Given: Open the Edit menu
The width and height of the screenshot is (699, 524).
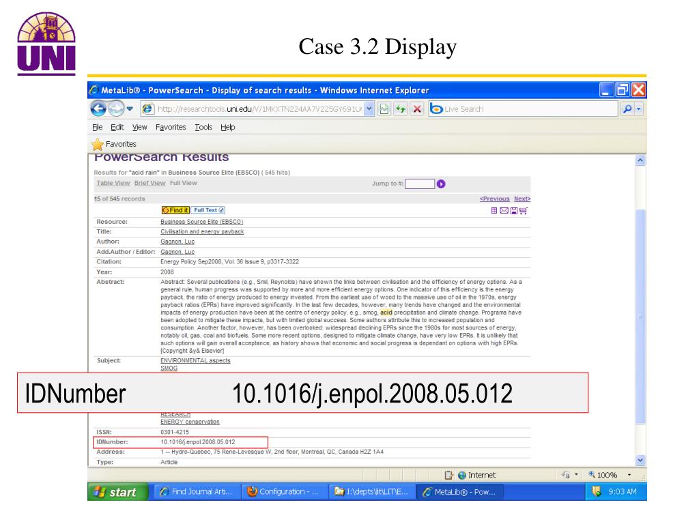Looking at the screenshot, I should coord(117,127).
